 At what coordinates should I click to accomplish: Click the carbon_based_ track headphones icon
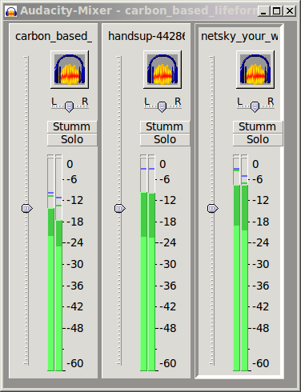tap(70, 70)
